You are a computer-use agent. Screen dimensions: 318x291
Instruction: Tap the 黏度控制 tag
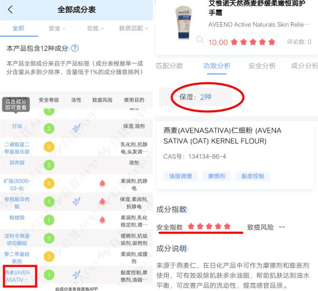click(x=253, y=176)
